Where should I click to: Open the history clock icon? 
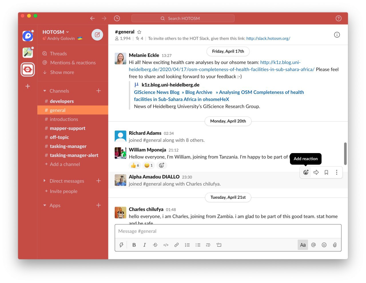(x=117, y=18)
